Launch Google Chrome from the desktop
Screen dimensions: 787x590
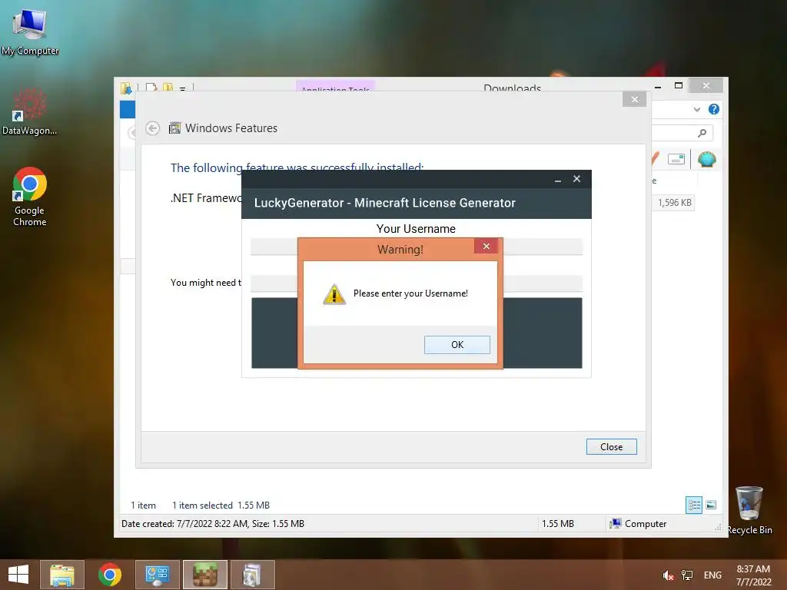pos(30,197)
